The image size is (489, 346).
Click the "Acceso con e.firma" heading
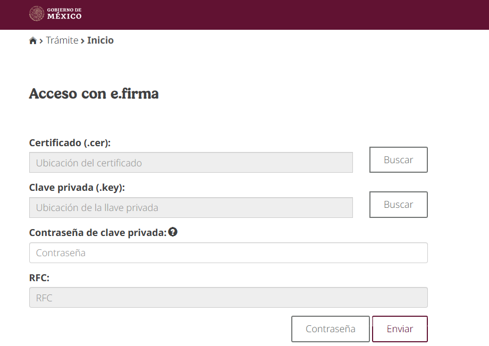pyautogui.click(x=94, y=94)
